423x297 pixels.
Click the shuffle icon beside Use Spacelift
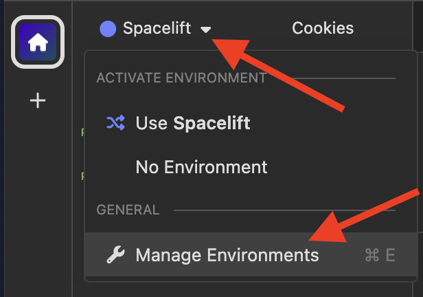(115, 123)
